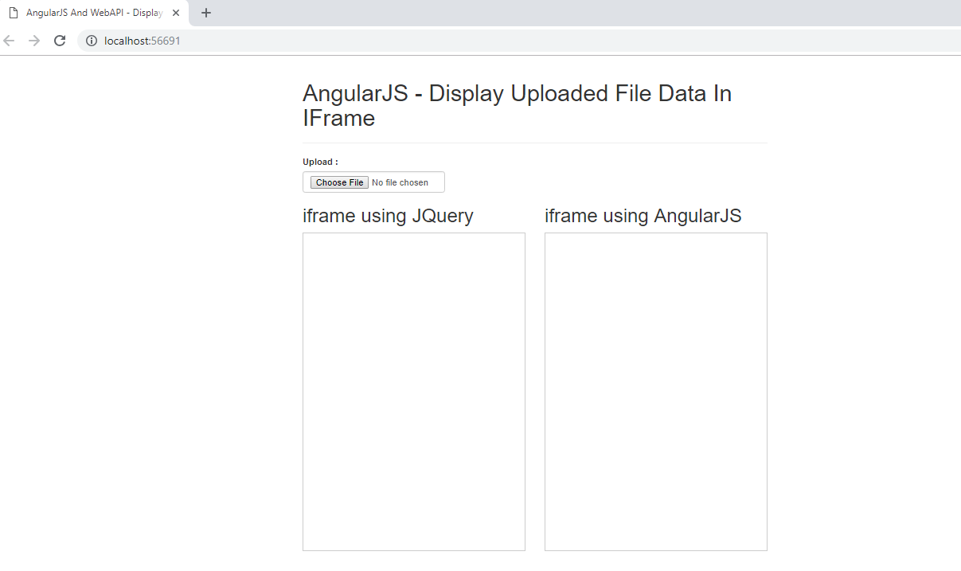Select the AngularJS And WebAPI browser tab
Image resolution: width=961 pixels, height=571 pixels.
[94, 13]
